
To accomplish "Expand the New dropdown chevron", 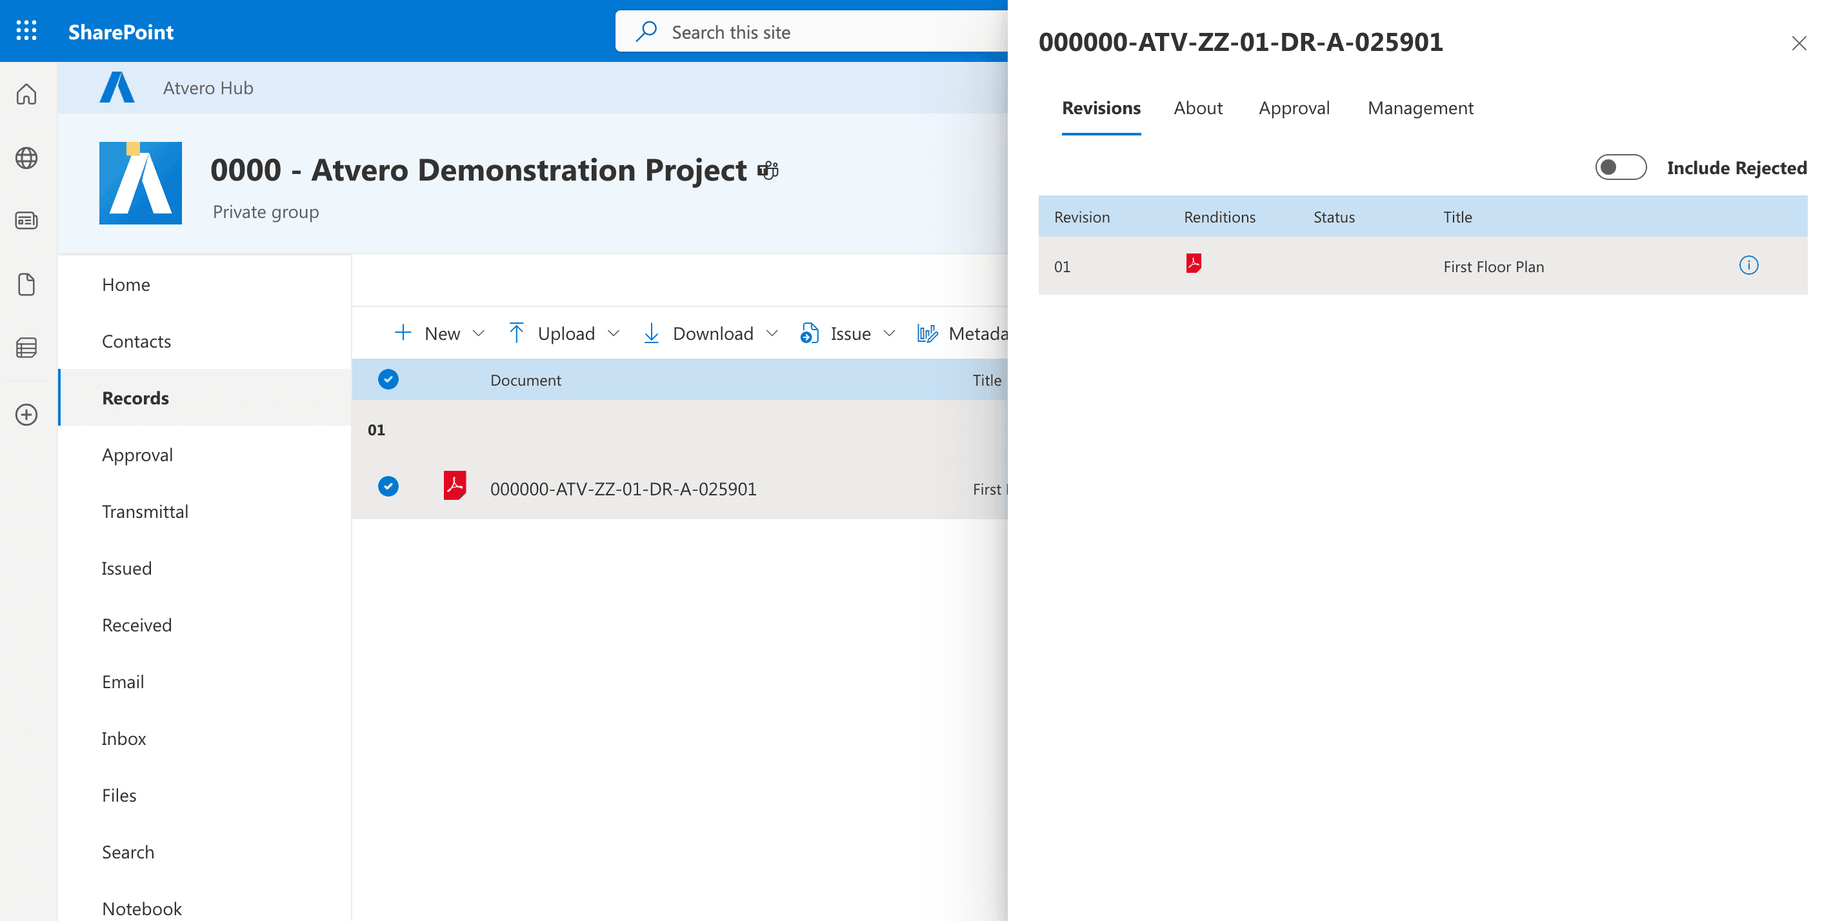I will pyautogui.click(x=478, y=333).
